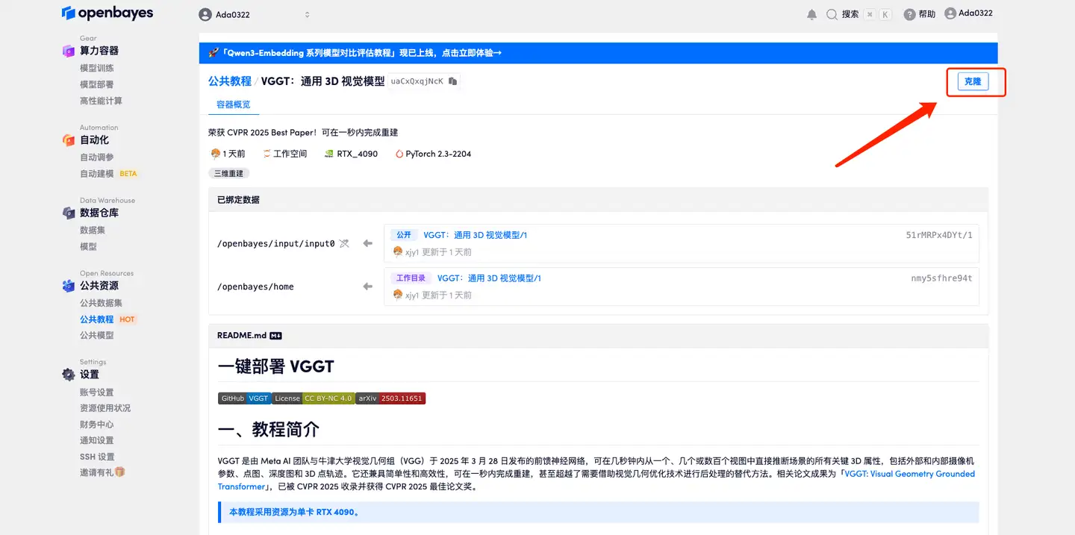The height and width of the screenshot is (535, 1075).
Task: Open 自动调参 in the sidebar
Action: click(97, 157)
